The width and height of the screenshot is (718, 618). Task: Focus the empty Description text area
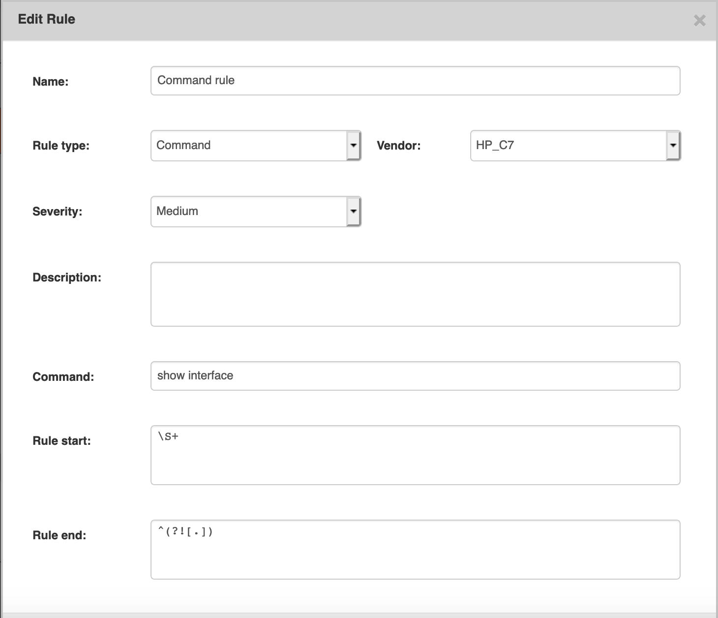tap(415, 294)
